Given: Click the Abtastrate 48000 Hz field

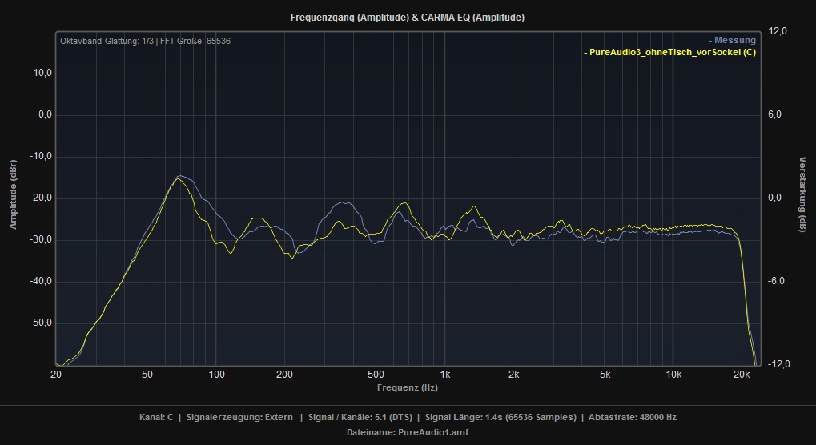Looking at the screenshot, I should pos(631,417).
